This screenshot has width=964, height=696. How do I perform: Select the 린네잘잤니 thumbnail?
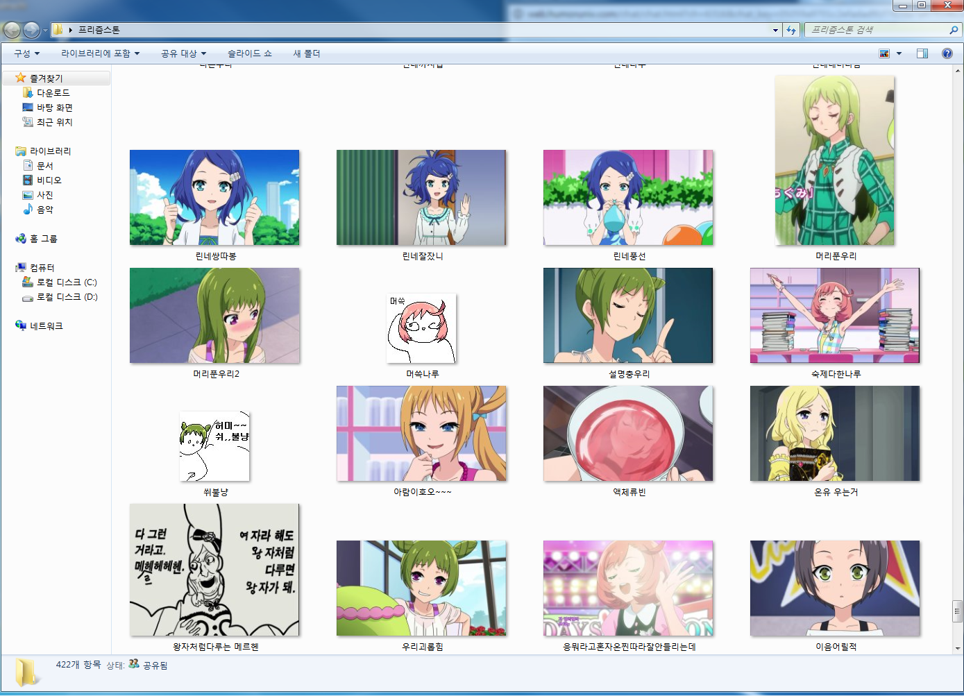point(421,197)
